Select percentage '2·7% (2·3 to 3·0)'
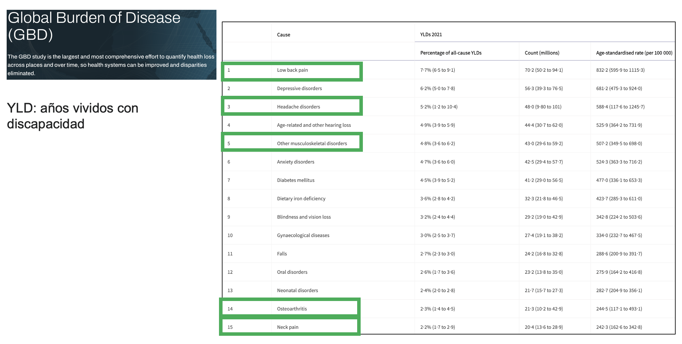 coord(437,254)
